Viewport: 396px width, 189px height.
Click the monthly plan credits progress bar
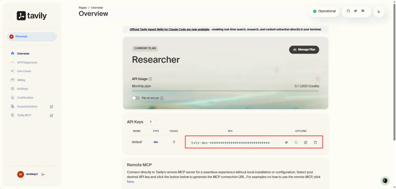(225, 91)
